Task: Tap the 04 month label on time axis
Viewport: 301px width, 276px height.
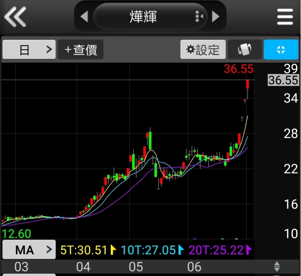Action: (83, 267)
